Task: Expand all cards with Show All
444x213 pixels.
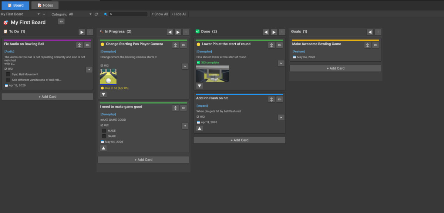Action: [159, 14]
